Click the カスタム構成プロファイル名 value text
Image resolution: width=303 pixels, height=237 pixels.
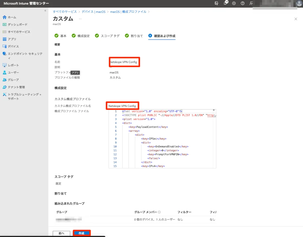coord(122,106)
